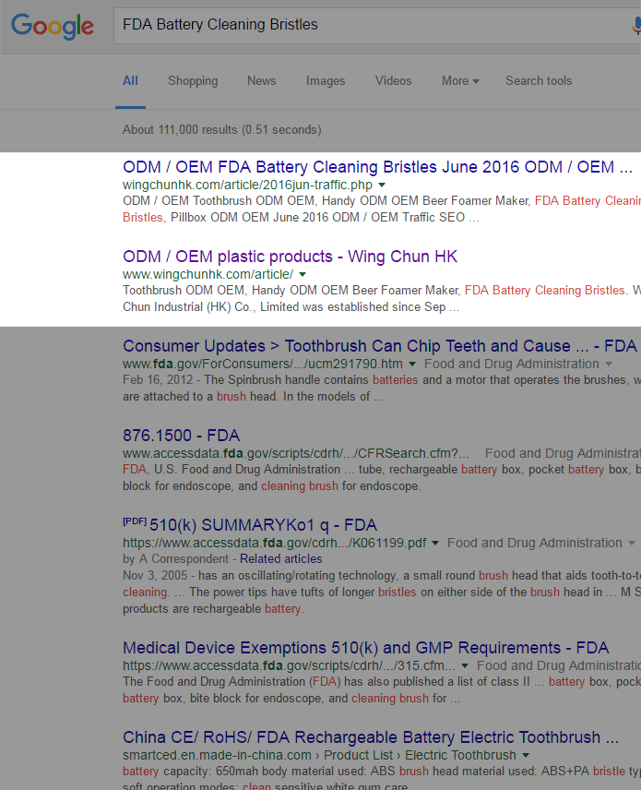Image resolution: width=641 pixels, height=790 pixels.
Task: Click the www.wingchunhk.com/article/ URL text
Action: click(208, 275)
